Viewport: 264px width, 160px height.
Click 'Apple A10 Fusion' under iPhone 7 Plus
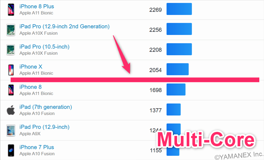(x=37, y=154)
